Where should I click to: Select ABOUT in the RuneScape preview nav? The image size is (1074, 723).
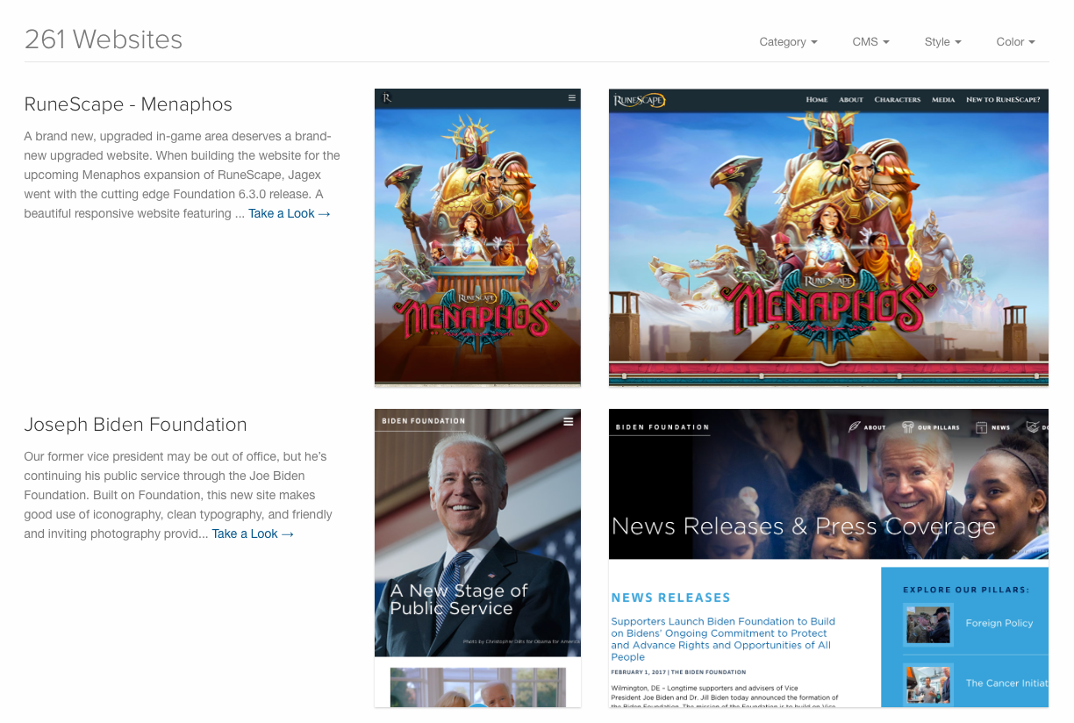pyautogui.click(x=851, y=100)
